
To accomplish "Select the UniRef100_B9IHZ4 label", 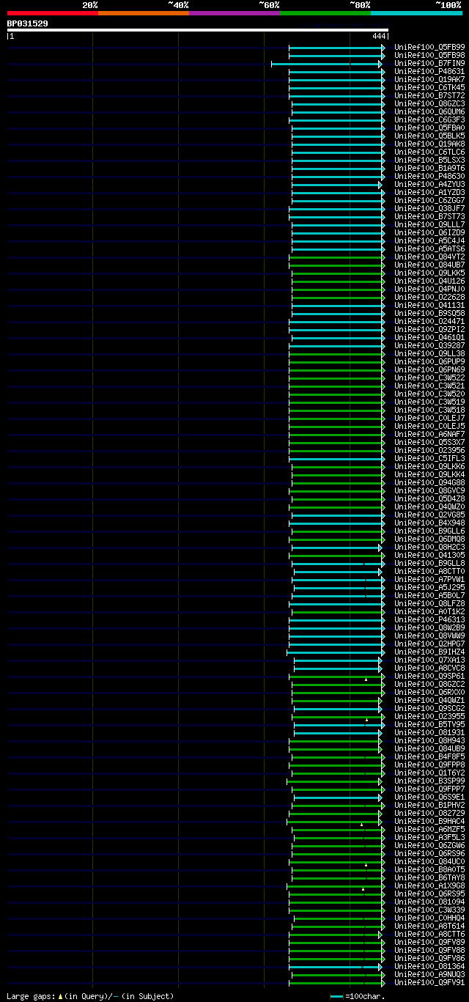I will (429, 652).
